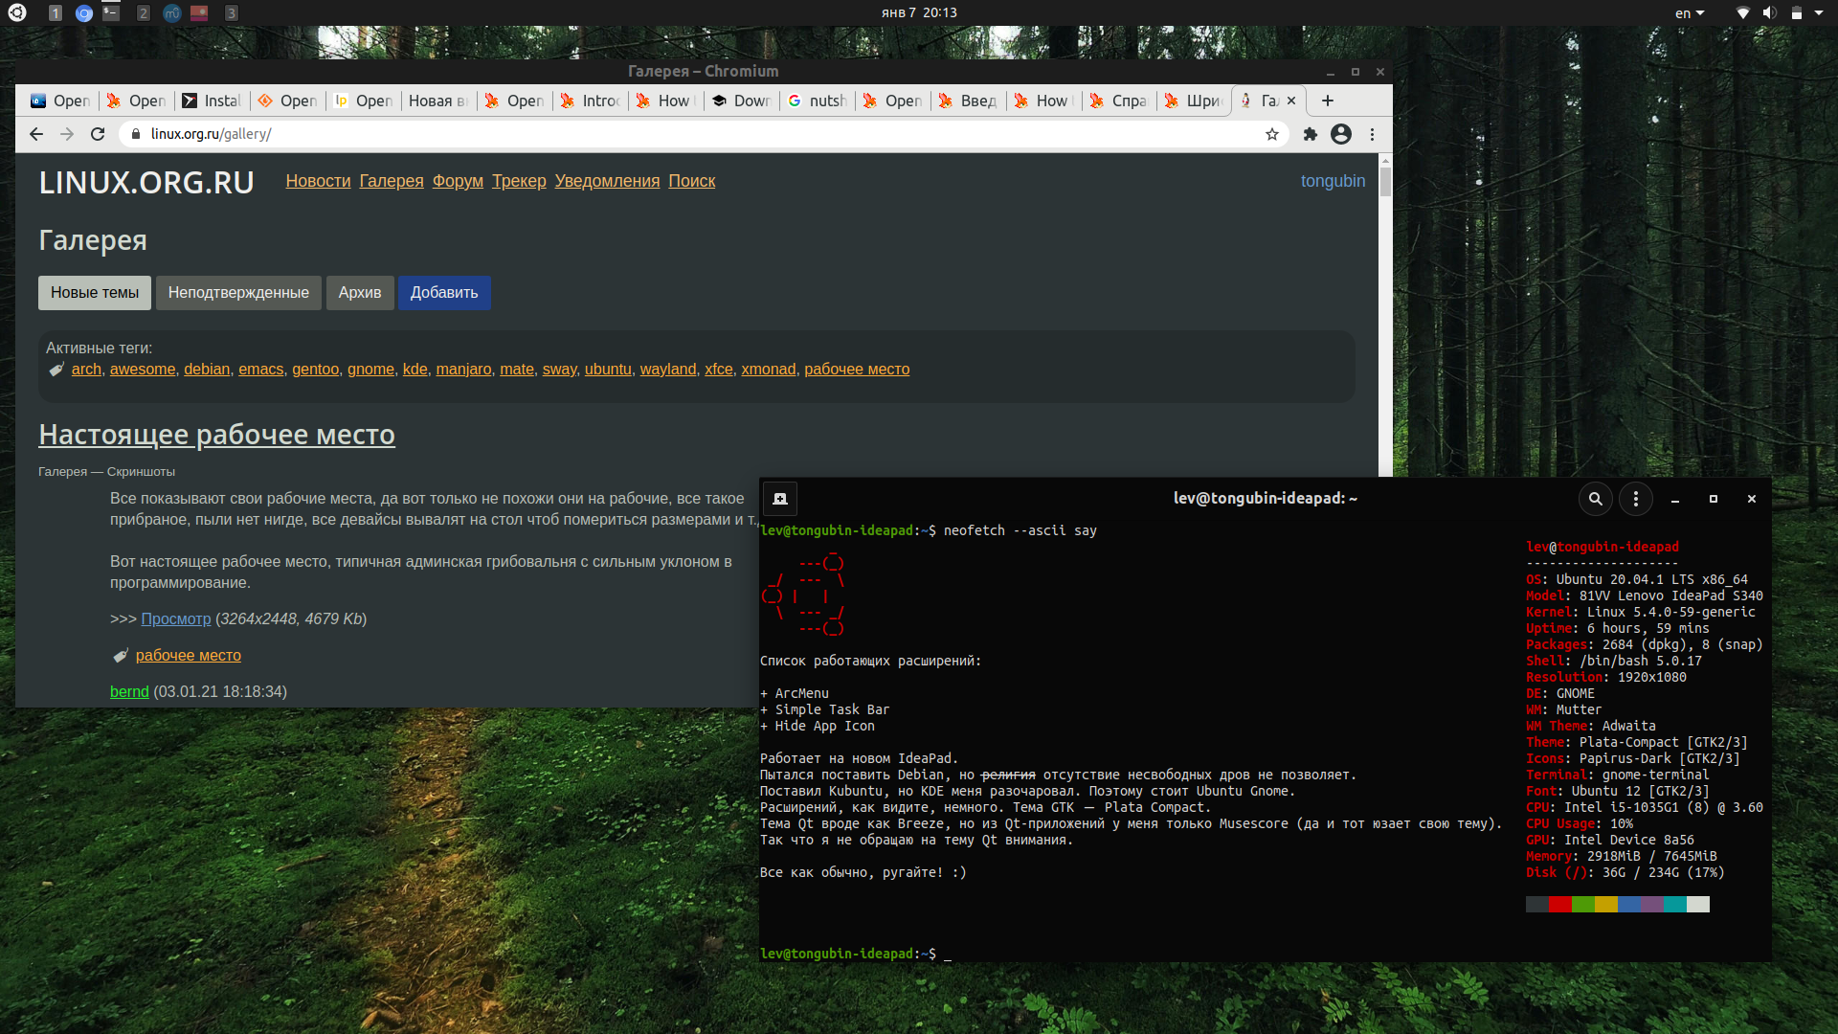Switch to the 'Введ' tab
1838x1034 pixels.
(x=969, y=101)
